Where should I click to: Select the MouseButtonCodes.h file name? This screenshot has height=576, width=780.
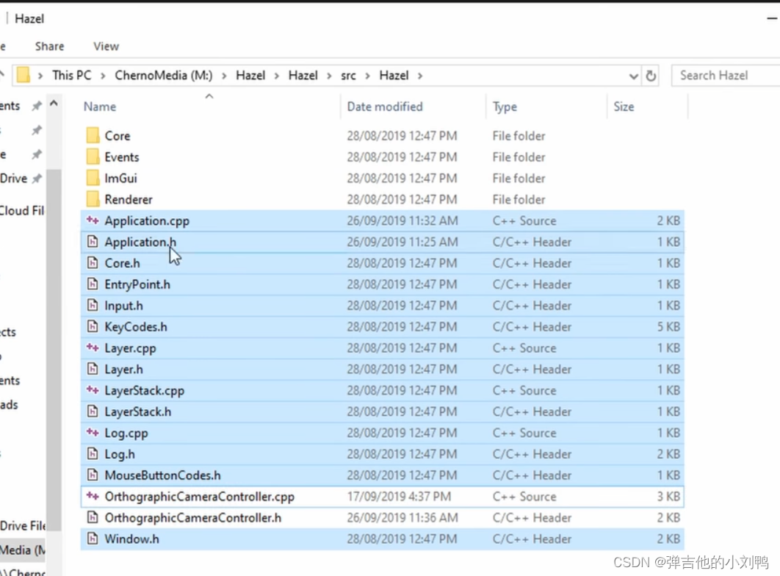coord(162,475)
